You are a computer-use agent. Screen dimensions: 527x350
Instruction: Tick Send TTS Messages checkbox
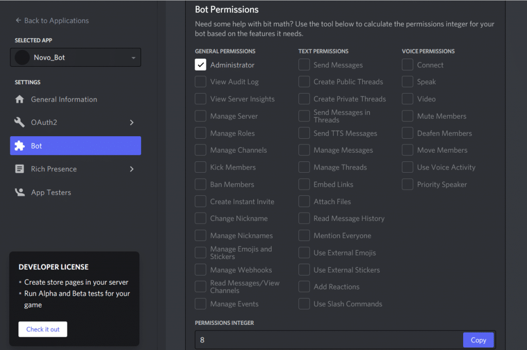point(304,133)
